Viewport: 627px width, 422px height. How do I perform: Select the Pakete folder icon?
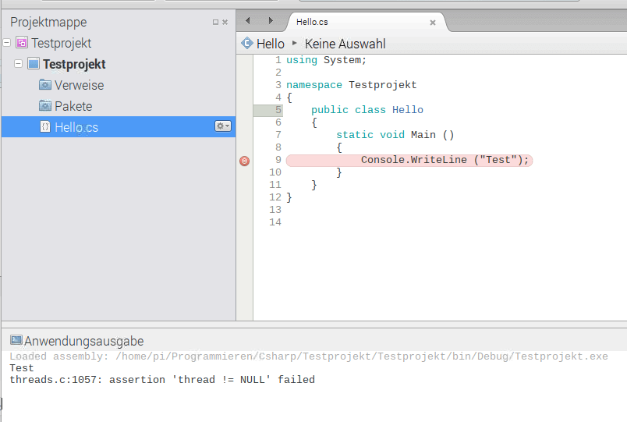(45, 106)
